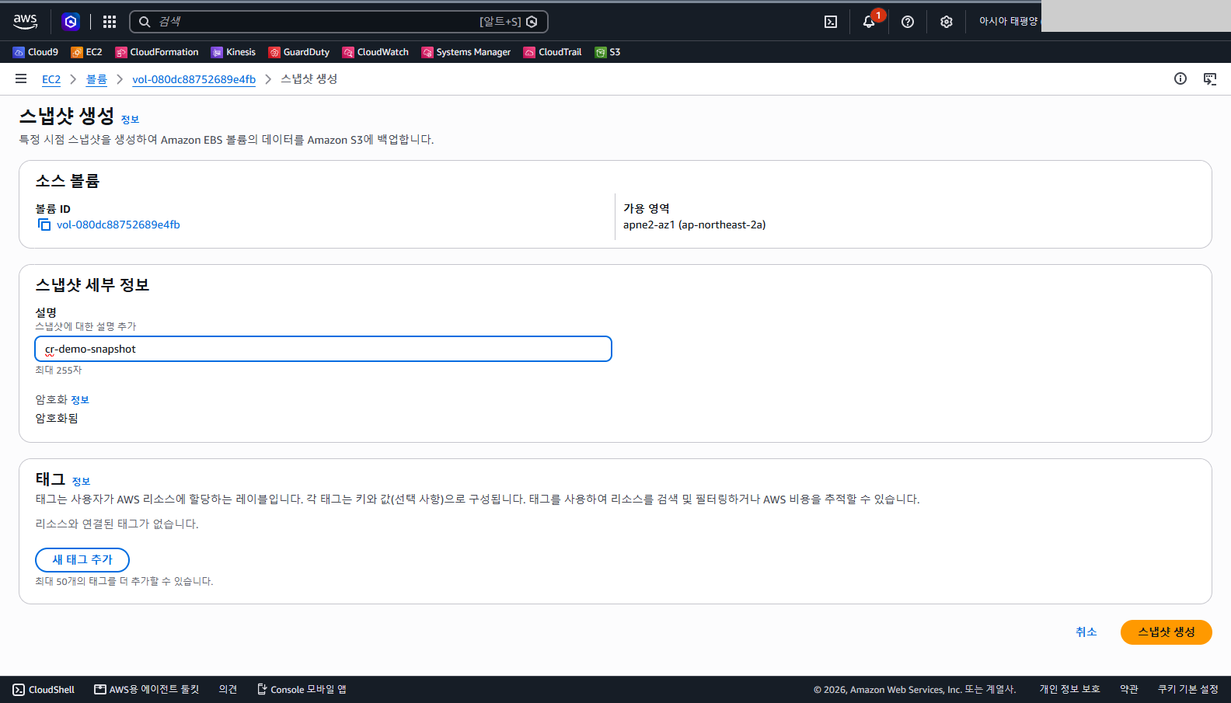The image size is (1231, 703).
Task: Open vol-080dc88752689e4fb breadcrumb link
Action: click(194, 79)
